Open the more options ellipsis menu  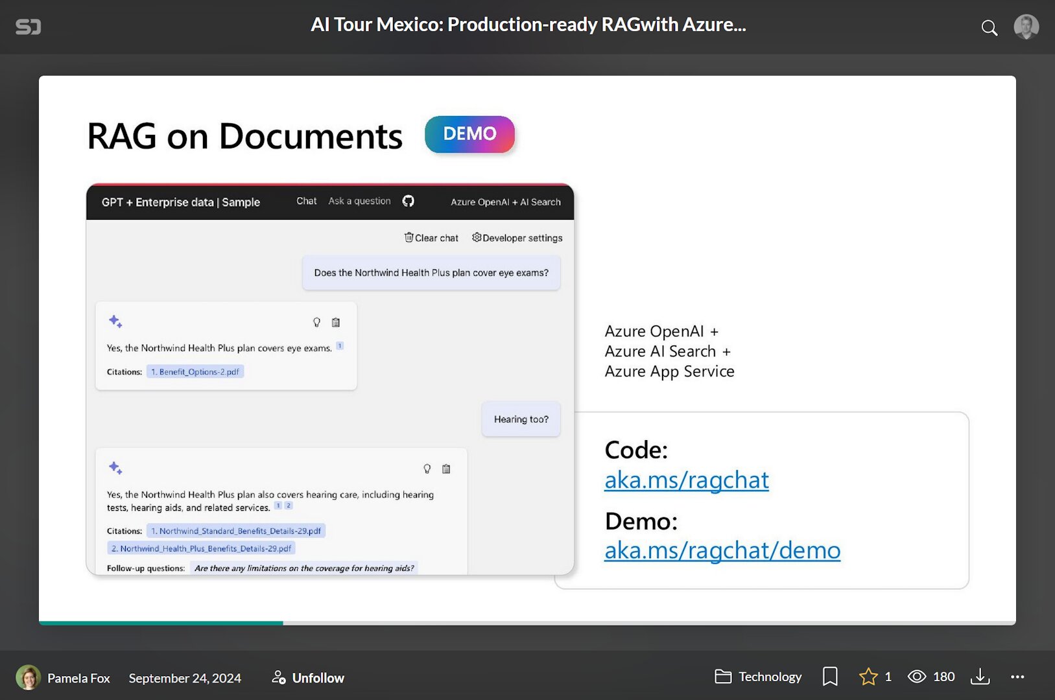[1018, 677]
